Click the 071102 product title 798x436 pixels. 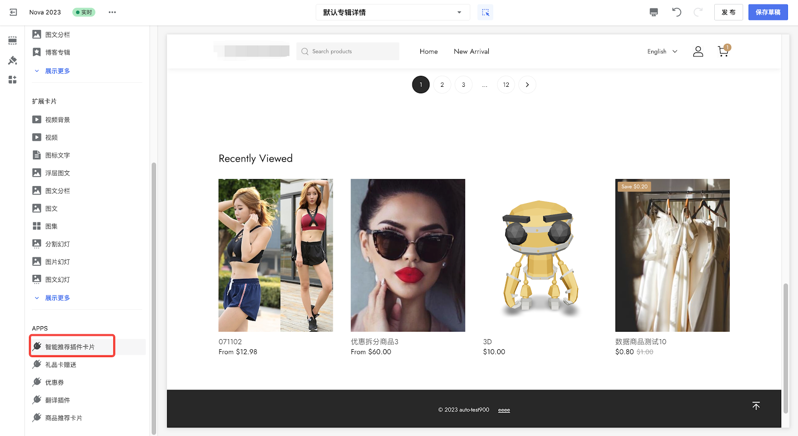230,342
